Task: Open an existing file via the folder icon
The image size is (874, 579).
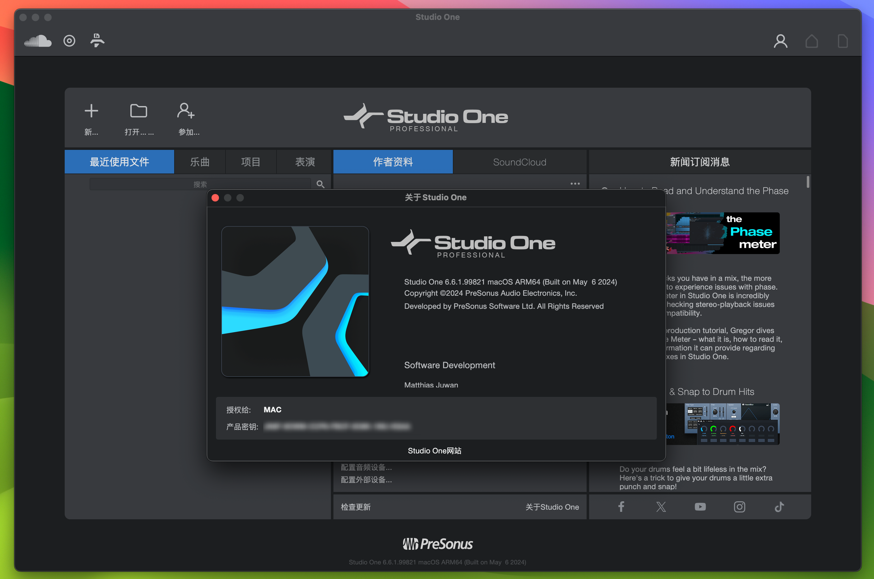Action: pos(138,111)
